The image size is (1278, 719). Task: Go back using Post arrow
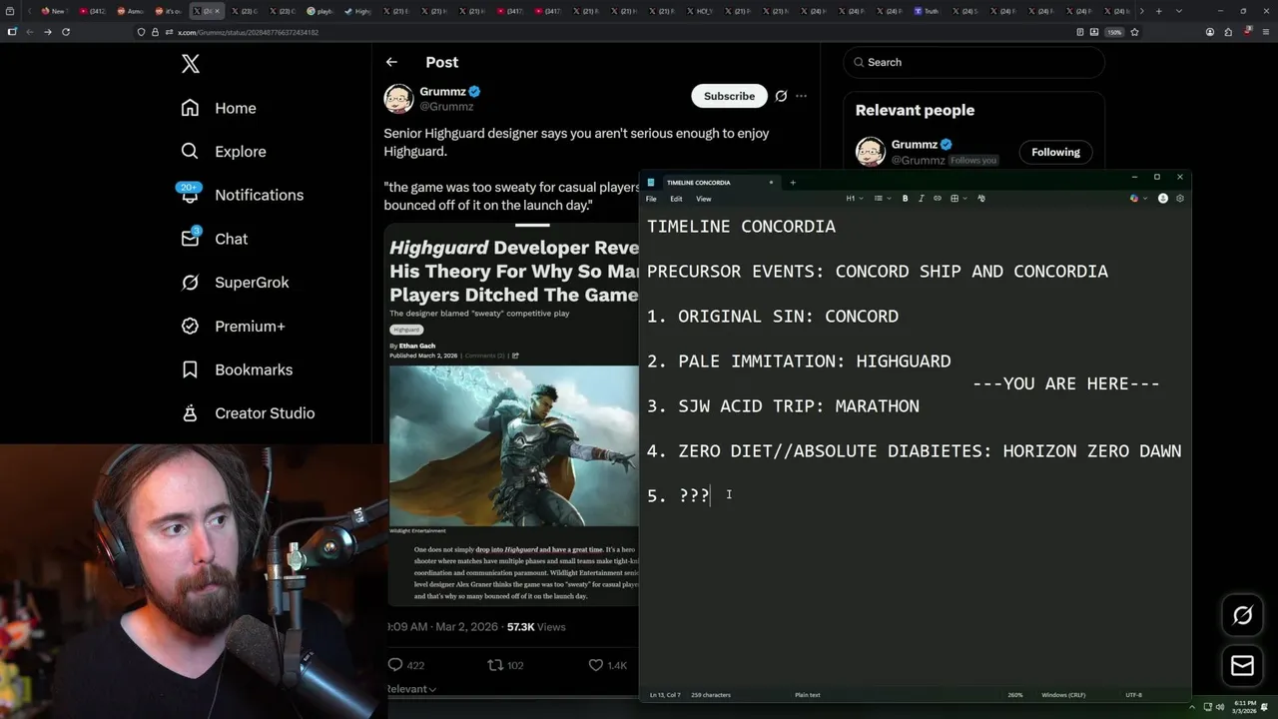pos(391,62)
